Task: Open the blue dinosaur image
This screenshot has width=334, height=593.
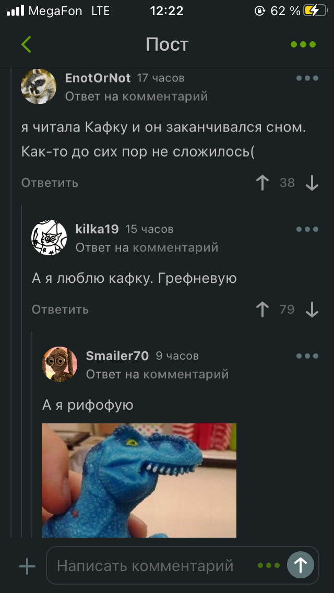Action: coord(139,480)
